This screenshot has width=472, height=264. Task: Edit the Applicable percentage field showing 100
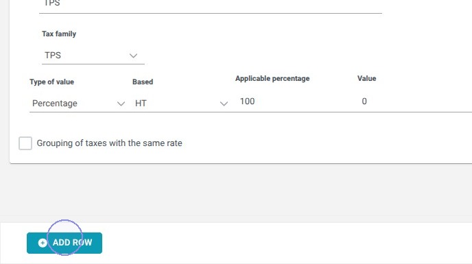tap(294, 101)
